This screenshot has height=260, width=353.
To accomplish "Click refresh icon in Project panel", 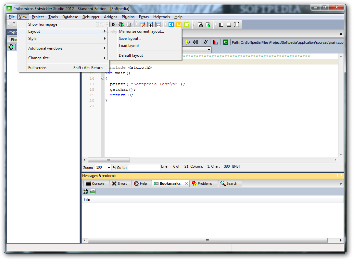I will (x=11, y=47).
